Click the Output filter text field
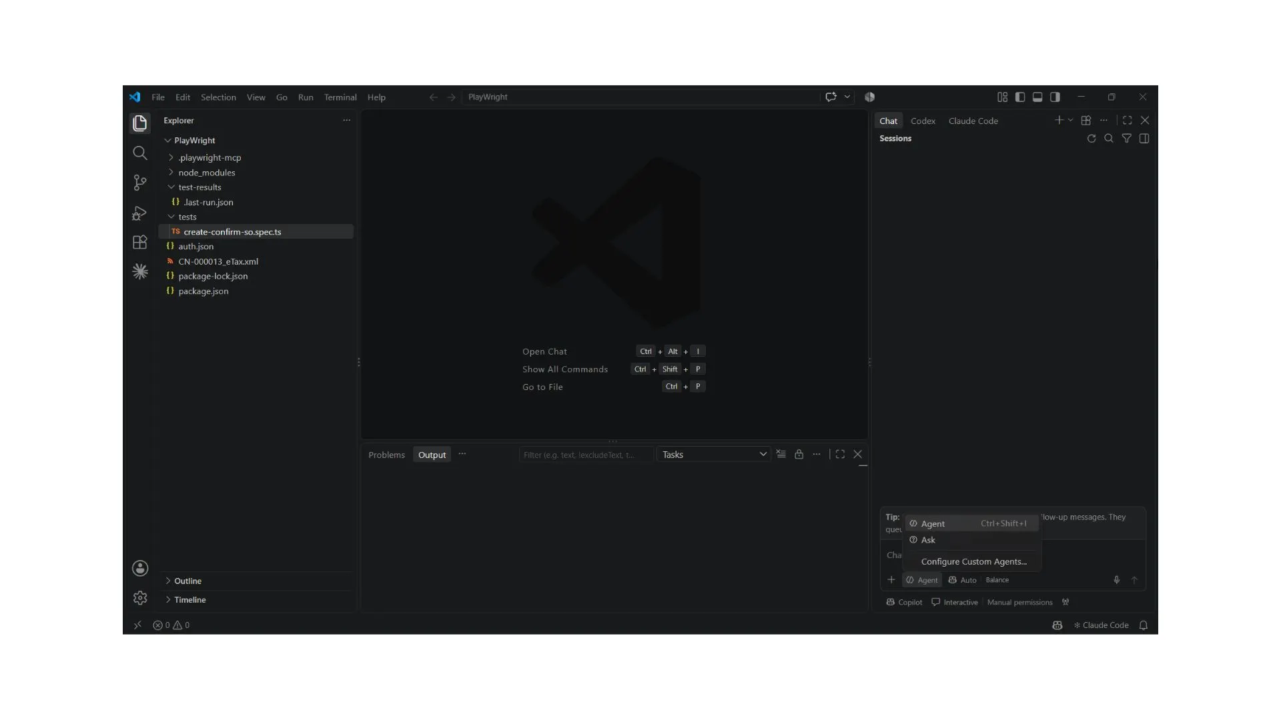Screen dimensions: 1281x720 pyautogui.click(x=586, y=455)
